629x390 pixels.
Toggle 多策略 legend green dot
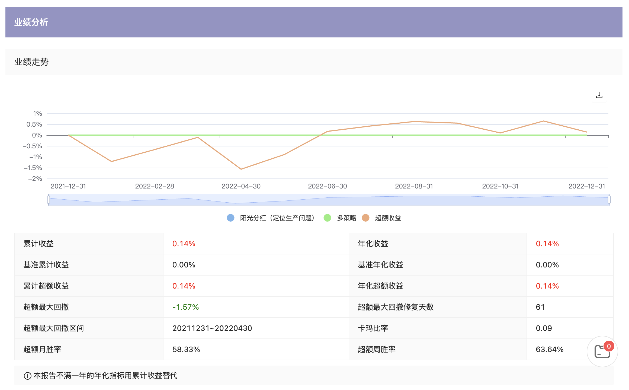pos(327,218)
